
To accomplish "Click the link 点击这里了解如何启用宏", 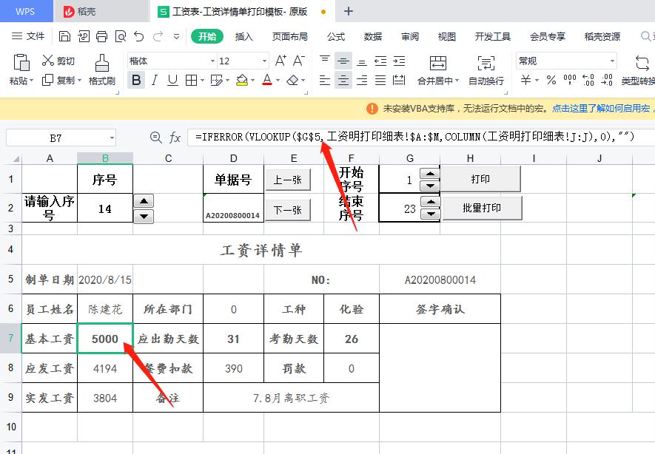I will point(601,109).
